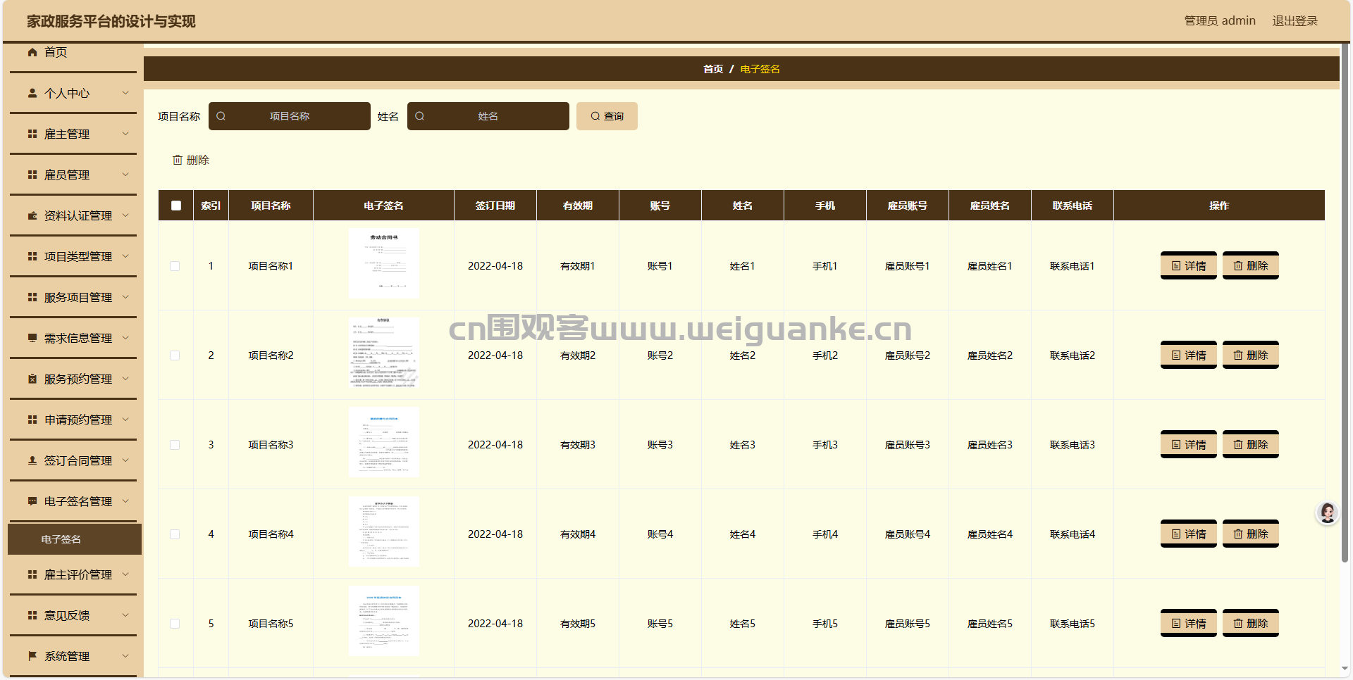
Task: Click 退出登录 in the header
Action: (1295, 21)
